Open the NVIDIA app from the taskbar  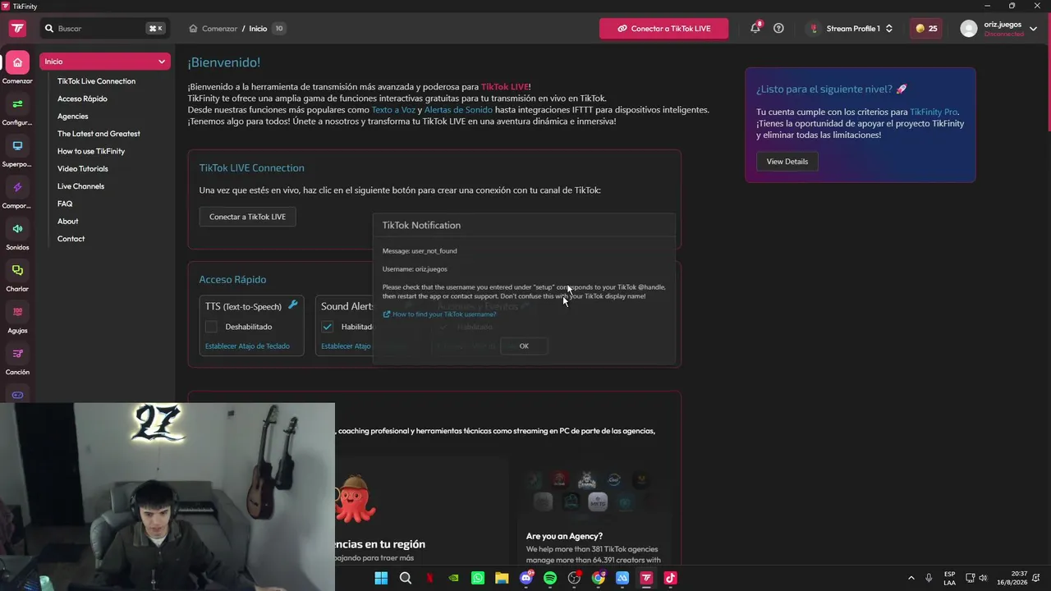coord(454,578)
